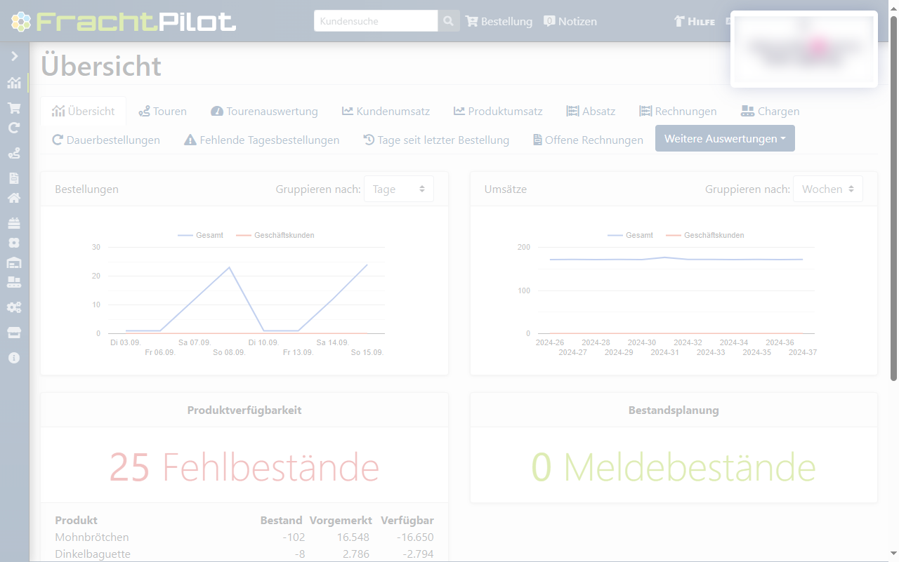Focus the Kundensuche search field

376,21
